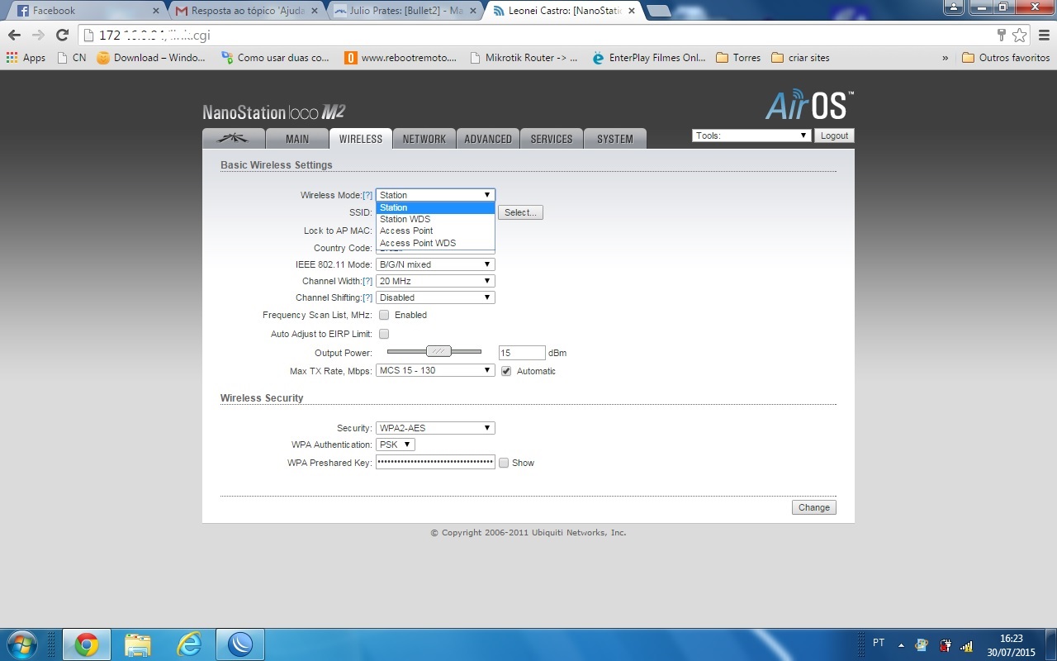Click the Output Power dBm value field
Image resolution: width=1057 pixels, height=661 pixels.
(x=522, y=353)
